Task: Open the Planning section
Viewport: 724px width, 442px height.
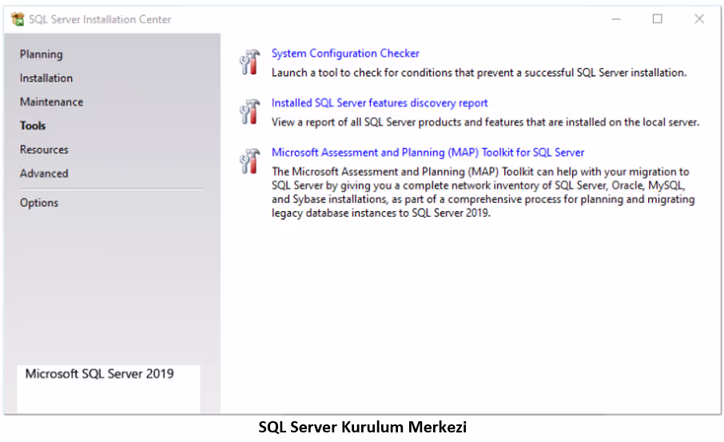Action: 41,54
